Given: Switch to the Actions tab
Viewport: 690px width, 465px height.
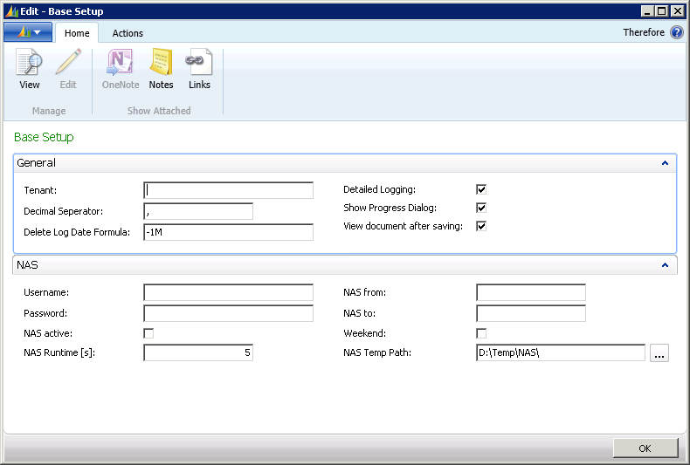Looking at the screenshot, I should point(128,33).
